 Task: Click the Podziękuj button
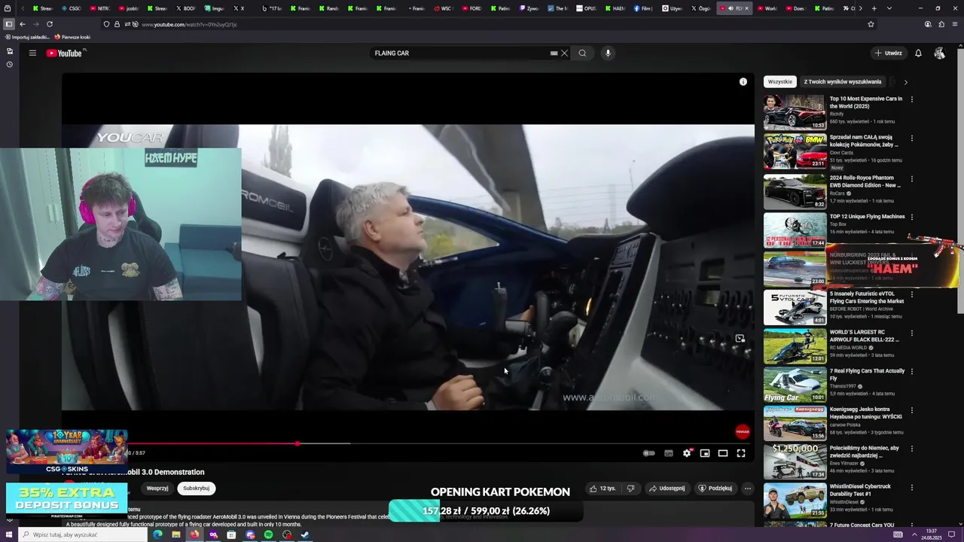click(x=715, y=489)
